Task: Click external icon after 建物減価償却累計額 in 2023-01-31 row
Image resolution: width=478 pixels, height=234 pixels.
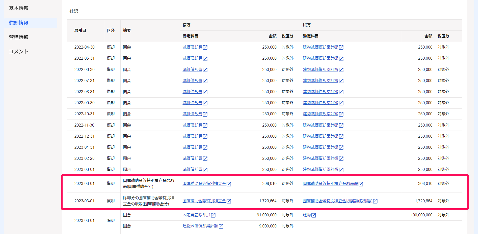Action: [x=341, y=147]
